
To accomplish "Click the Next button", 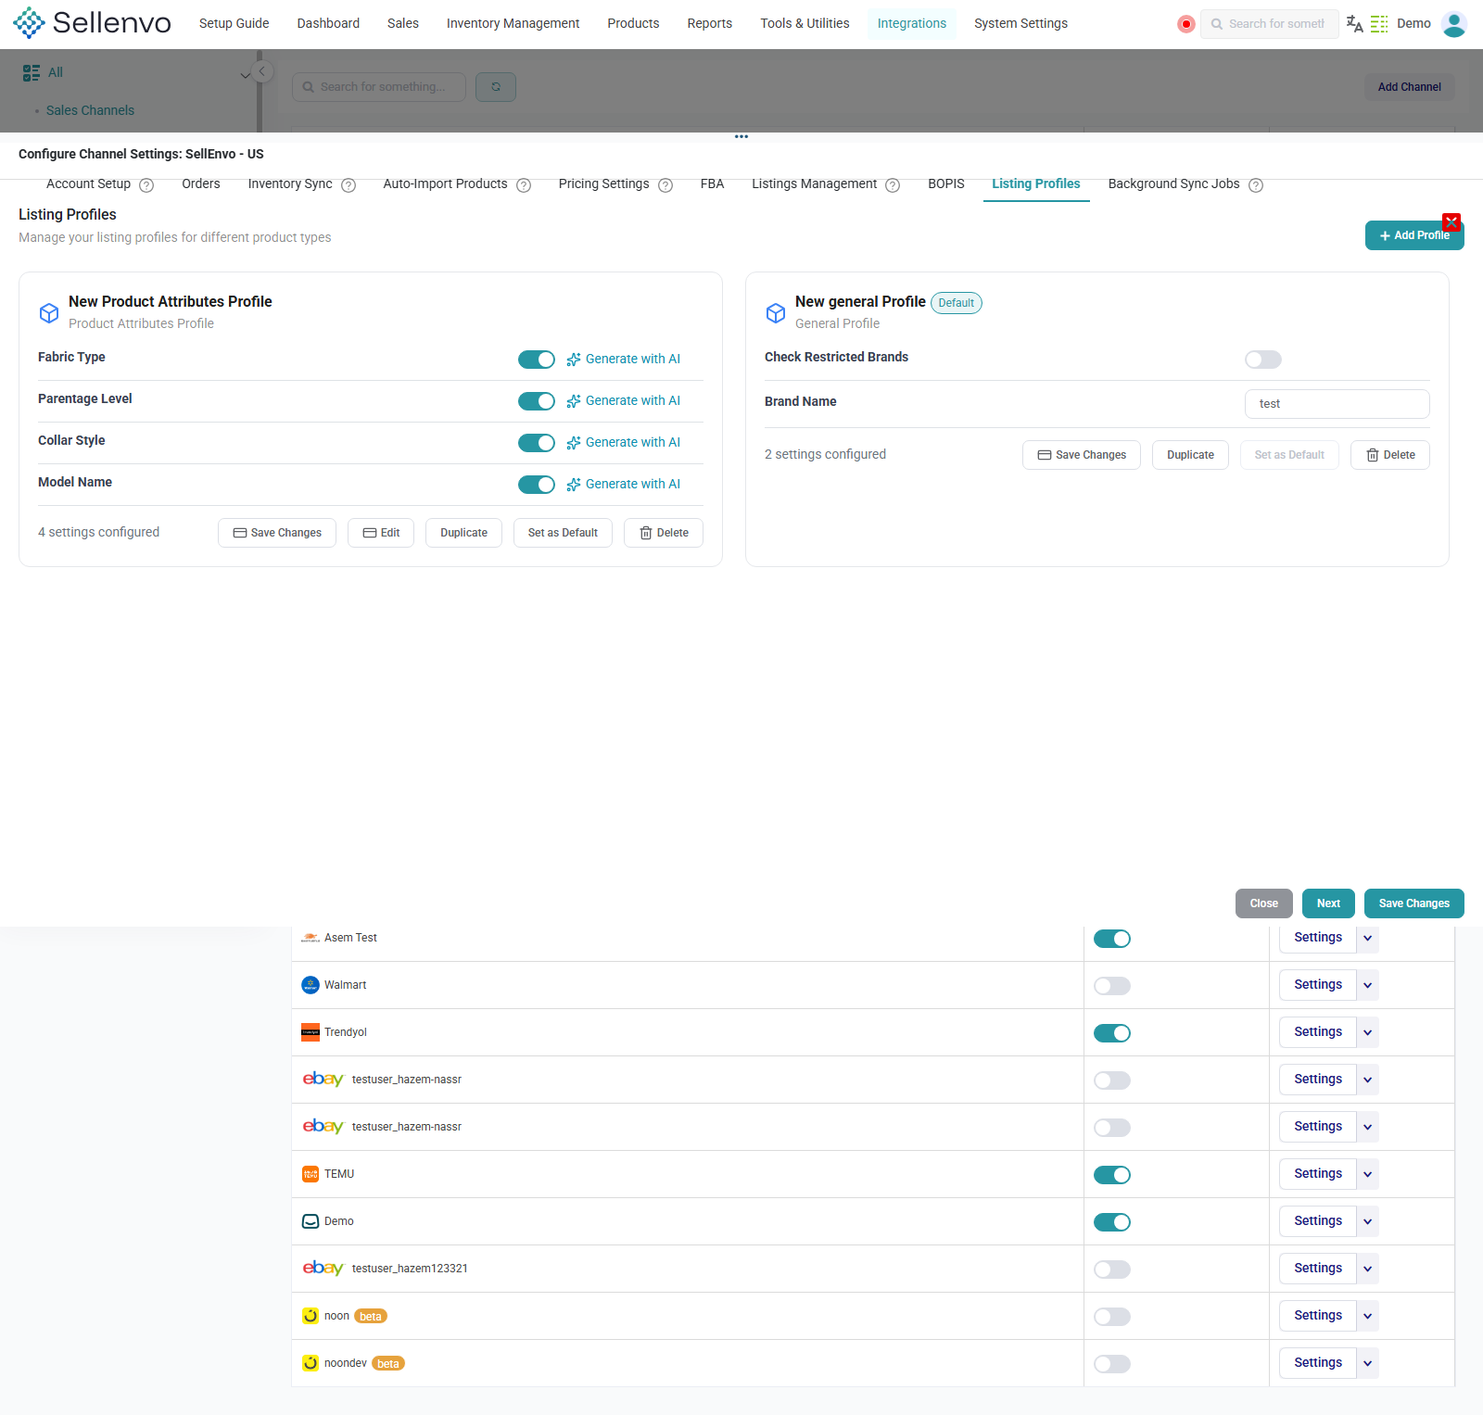I will 1328,903.
